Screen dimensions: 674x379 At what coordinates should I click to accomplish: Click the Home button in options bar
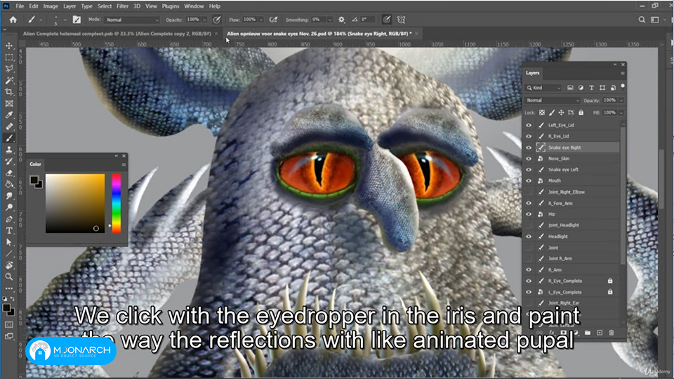[x=13, y=20]
